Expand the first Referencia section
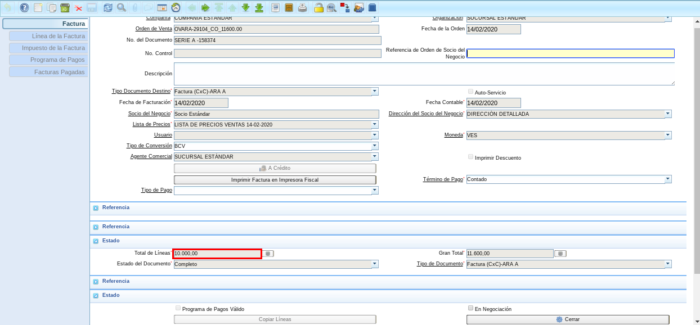The width and height of the screenshot is (700, 325). [x=96, y=208]
